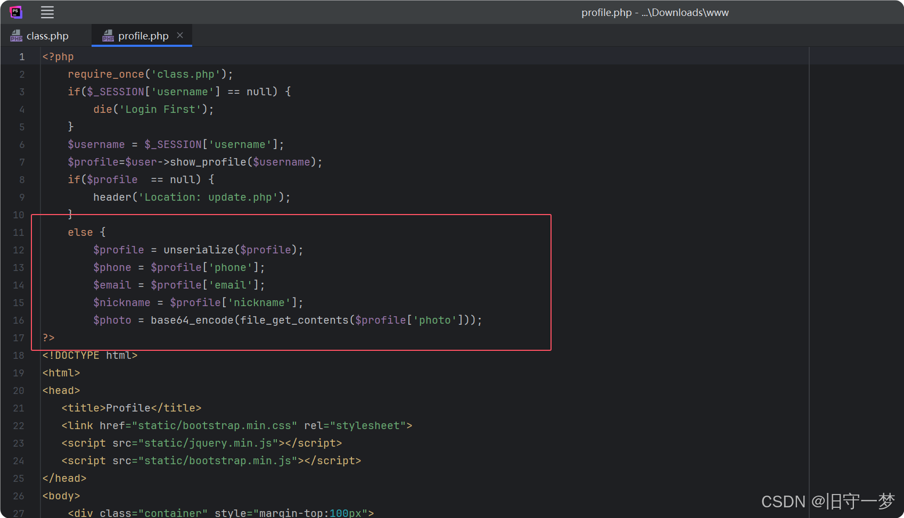Click show_profile method call on line 7
The width and height of the screenshot is (904, 518).
208,162
